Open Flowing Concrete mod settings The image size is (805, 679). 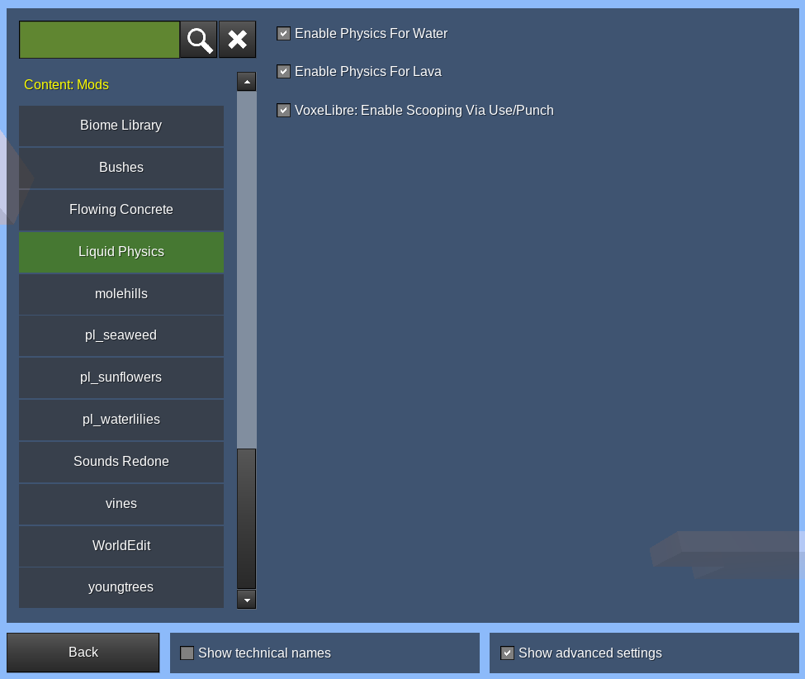[x=121, y=210]
